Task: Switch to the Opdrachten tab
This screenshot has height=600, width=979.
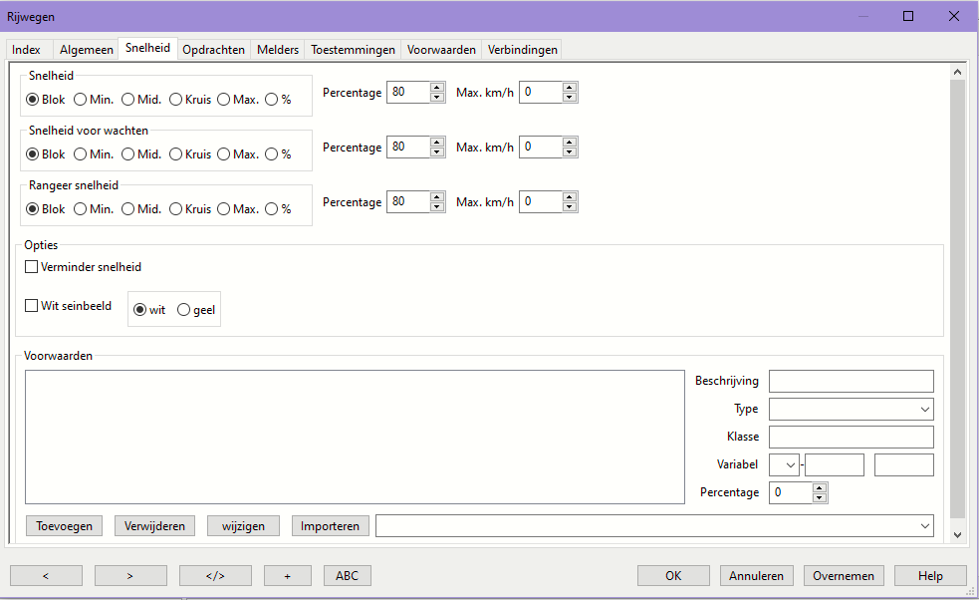Action: tap(213, 50)
